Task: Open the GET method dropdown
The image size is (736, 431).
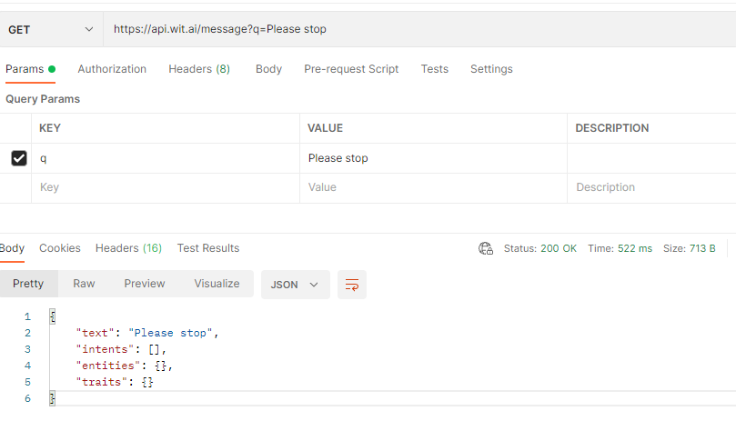Action: (51, 29)
